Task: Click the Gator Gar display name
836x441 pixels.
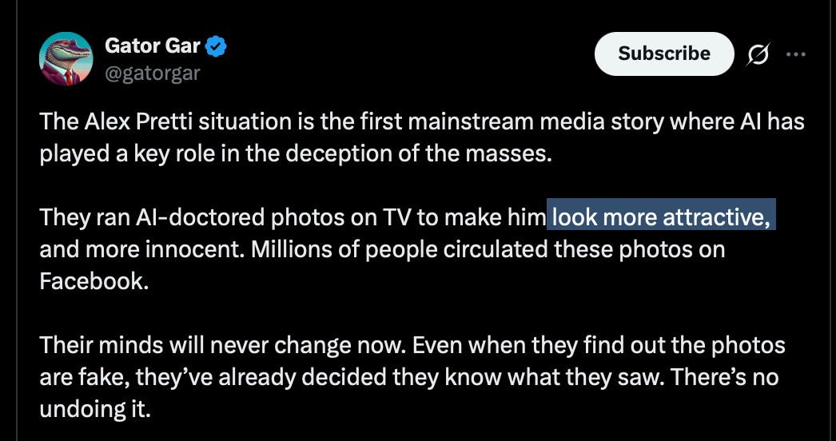Action: [x=153, y=47]
